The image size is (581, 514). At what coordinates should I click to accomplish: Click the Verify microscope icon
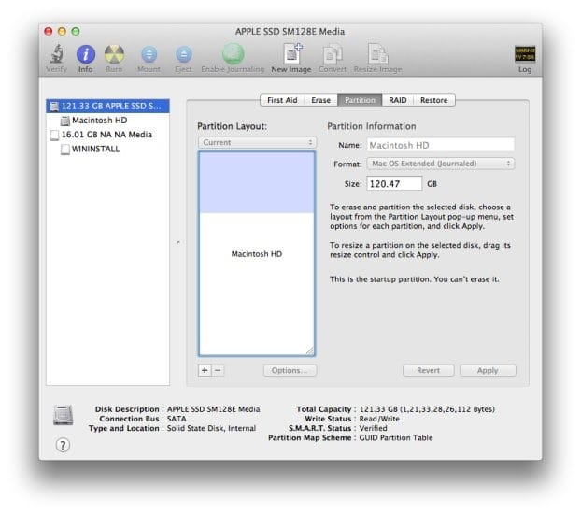[58, 55]
